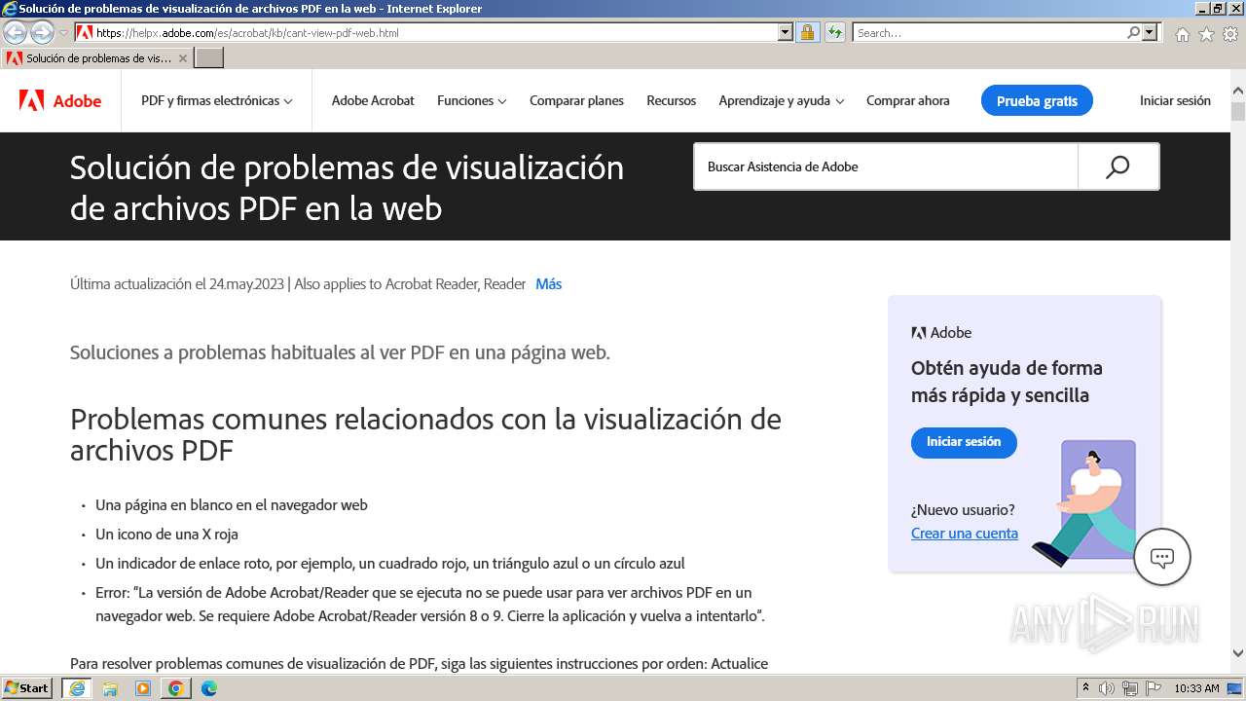Open the Favorites star icon
The image size is (1246, 701).
coord(1206,34)
